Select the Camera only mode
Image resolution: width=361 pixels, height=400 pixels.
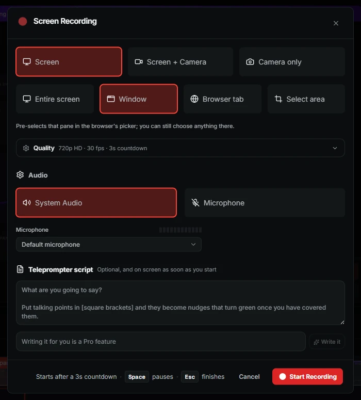[x=292, y=62]
